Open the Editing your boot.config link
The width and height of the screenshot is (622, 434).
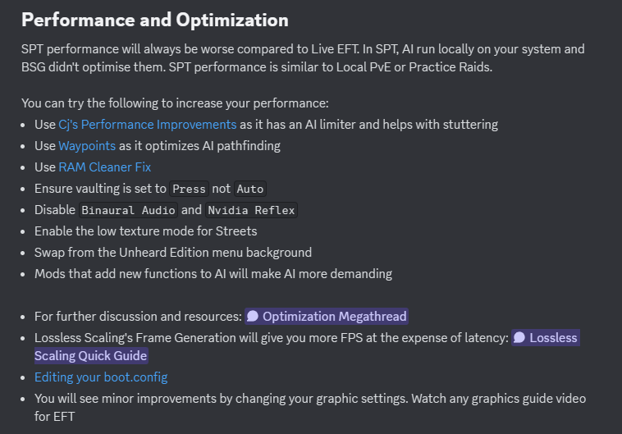pos(101,377)
